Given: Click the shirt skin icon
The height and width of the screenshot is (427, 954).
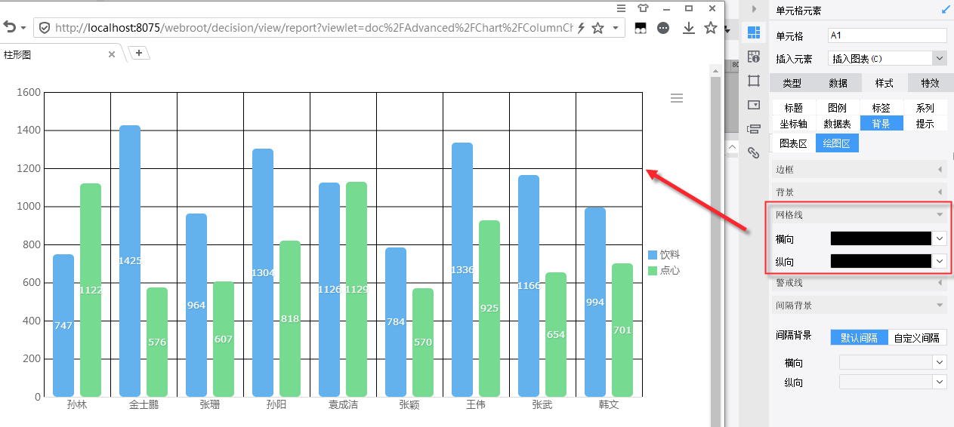Looking at the screenshot, I should tap(643, 8).
